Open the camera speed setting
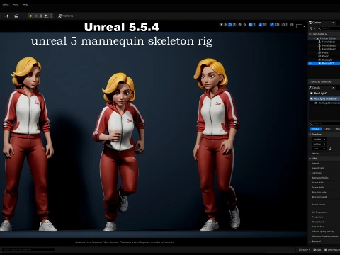The height and width of the screenshot is (255, 340). coord(285,25)
